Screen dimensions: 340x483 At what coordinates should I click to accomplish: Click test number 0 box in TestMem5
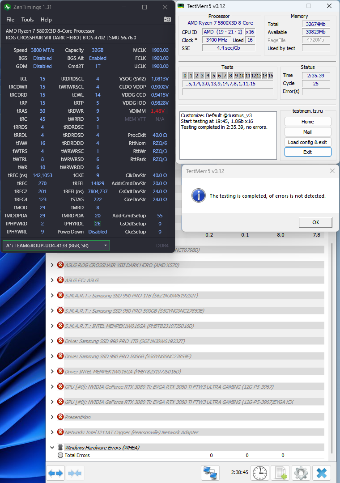185,76
